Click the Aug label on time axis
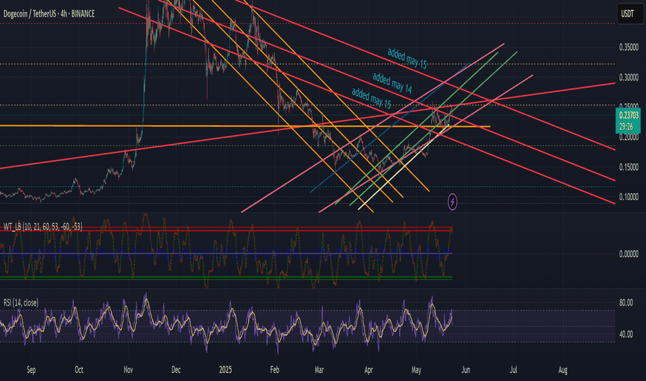 [x=563, y=370]
